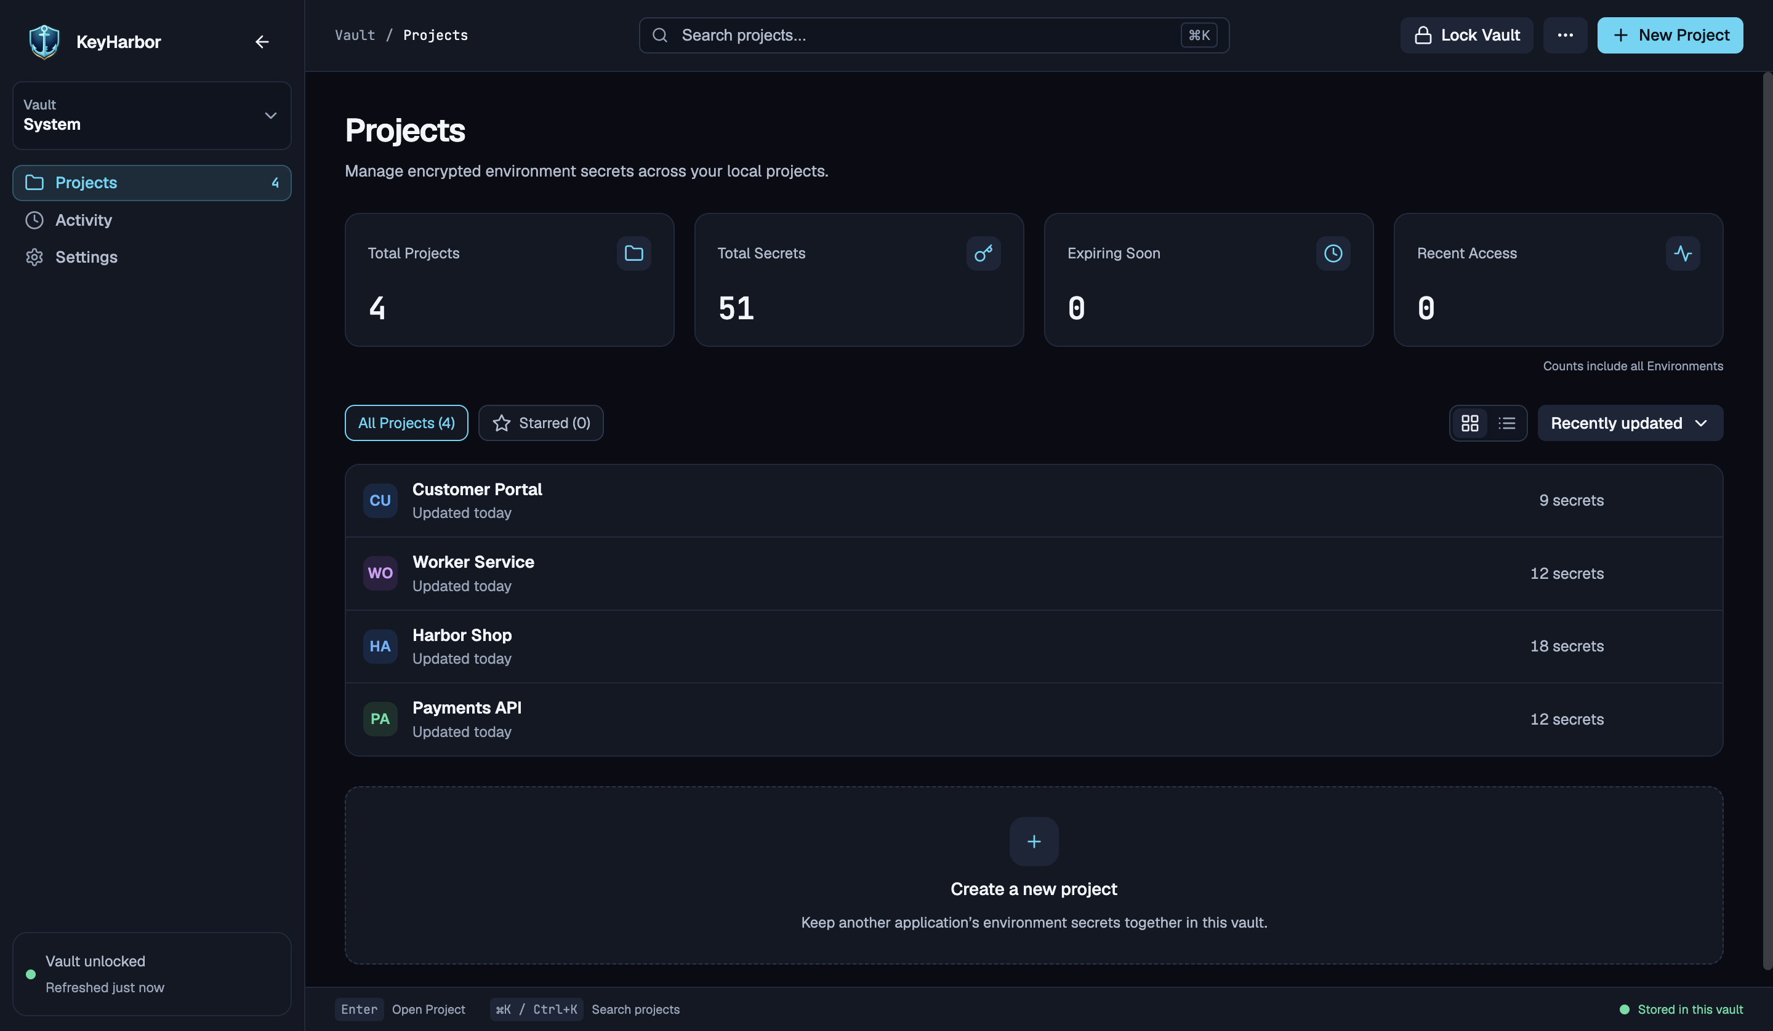Click the Vault breadcrumb link

(x=355, y=35)
